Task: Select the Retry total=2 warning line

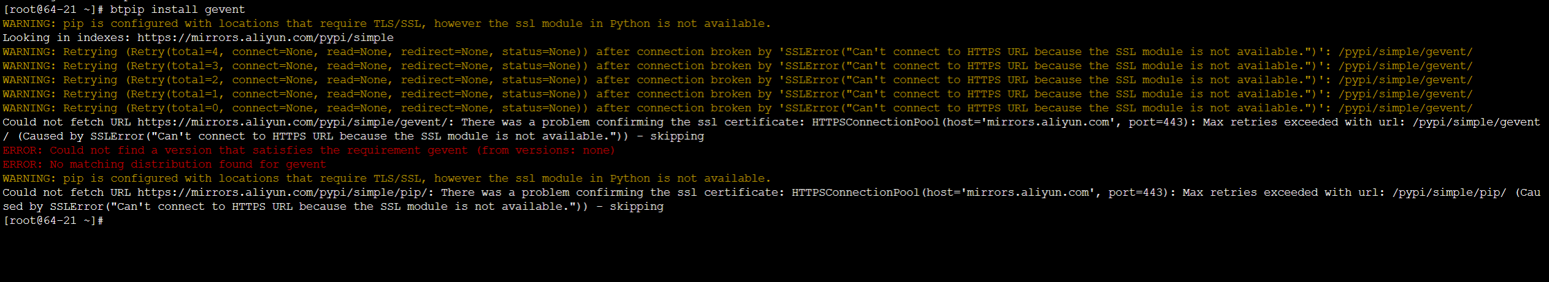Action: coord(737,80)
